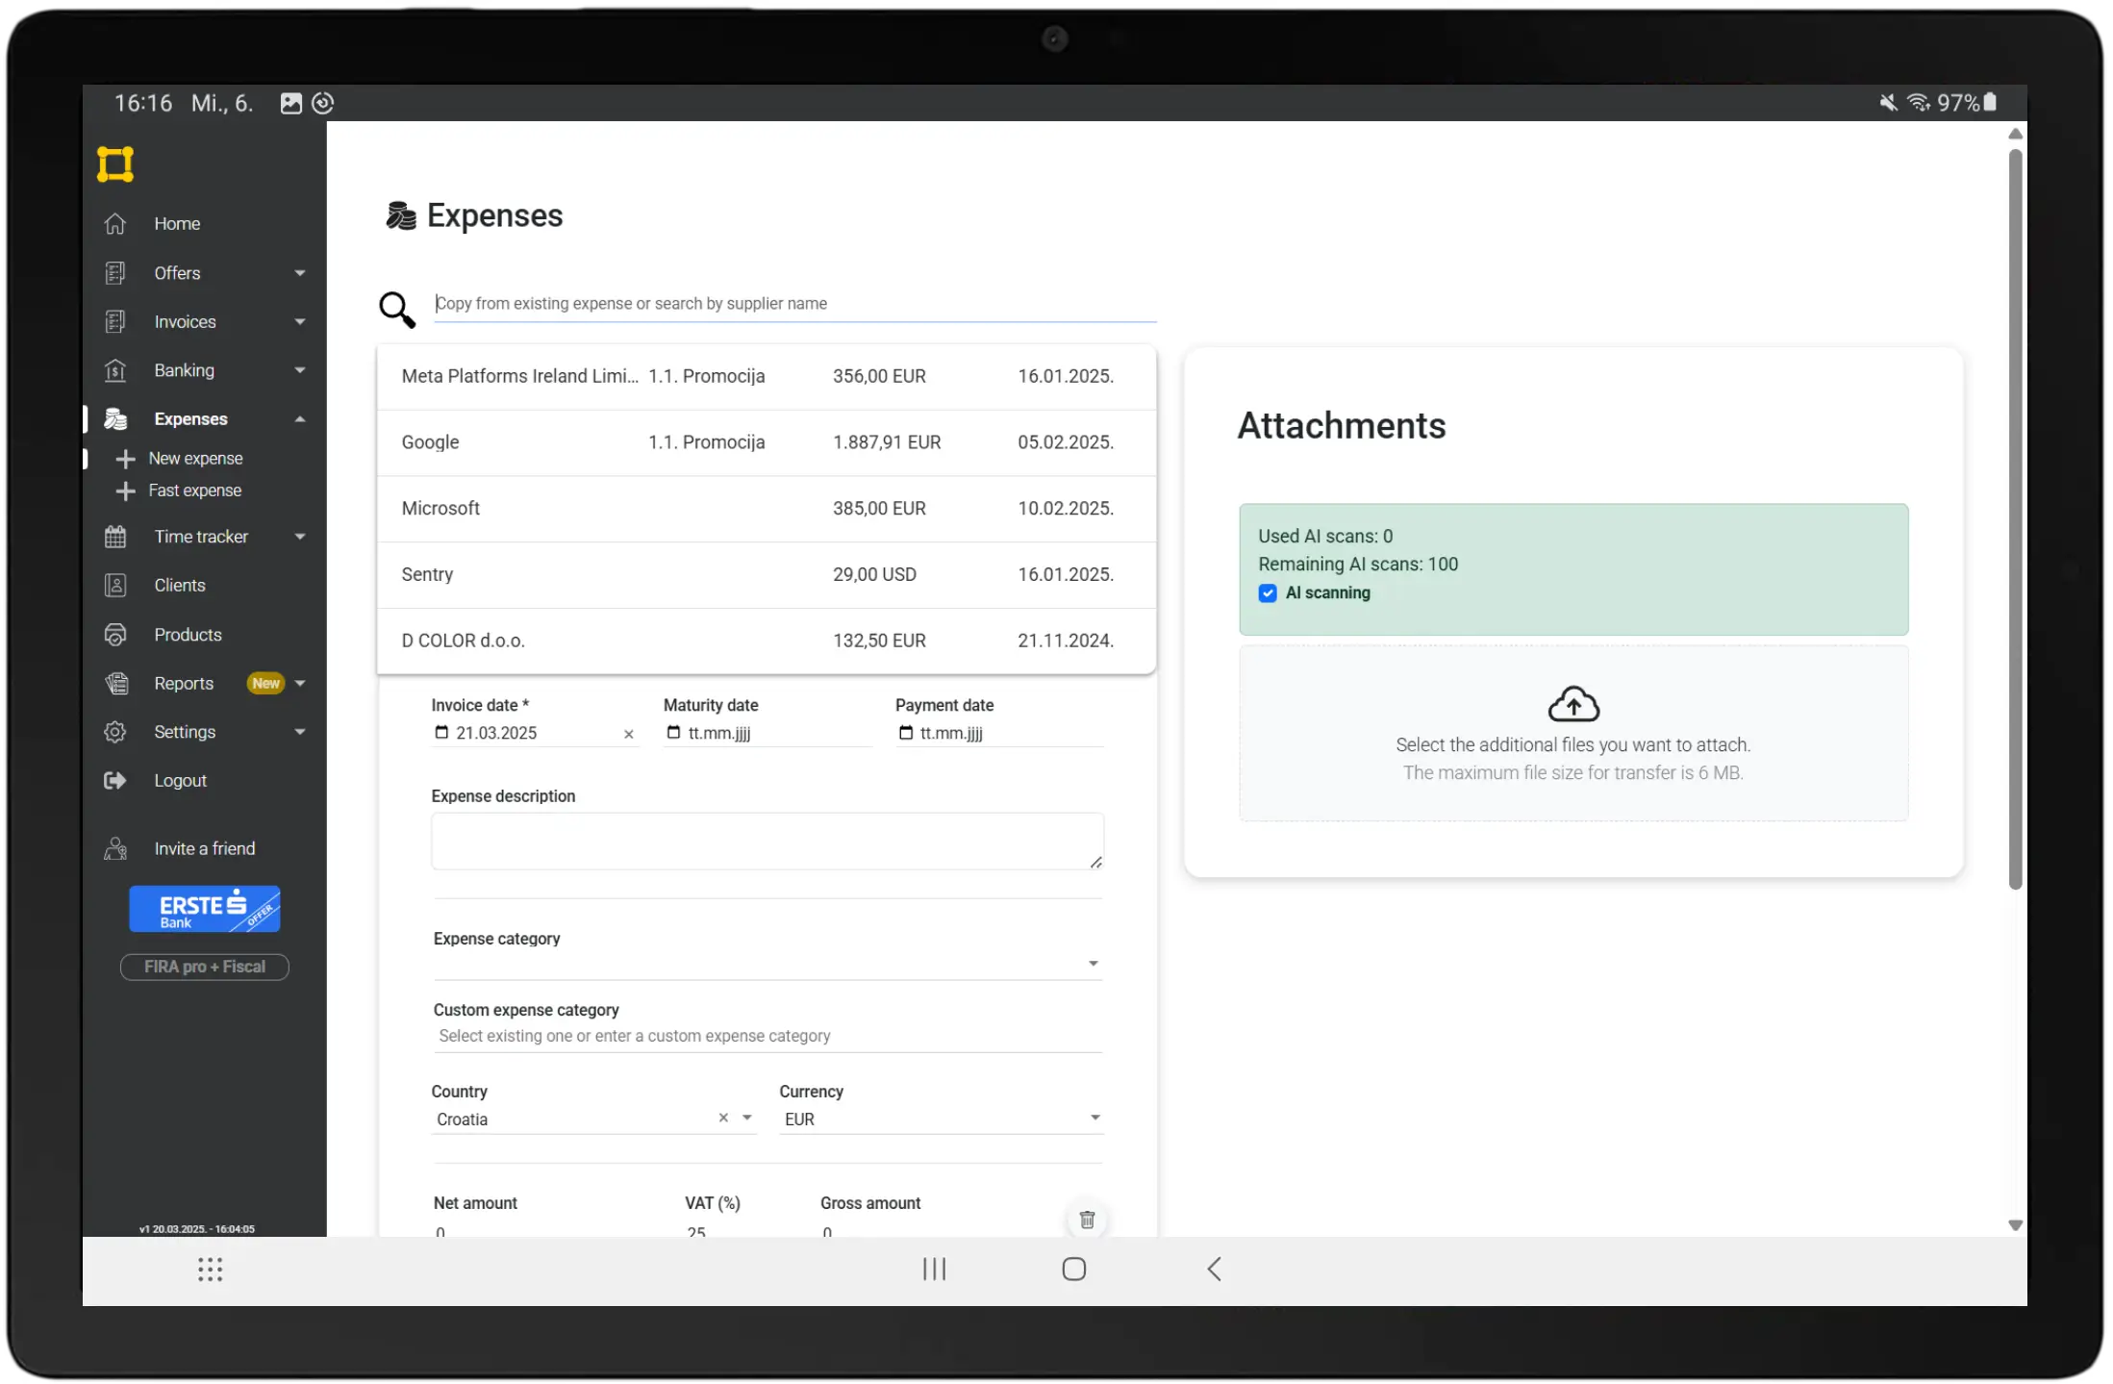
Task: Select the Microsoft expense suggestion
Action: 767,509
